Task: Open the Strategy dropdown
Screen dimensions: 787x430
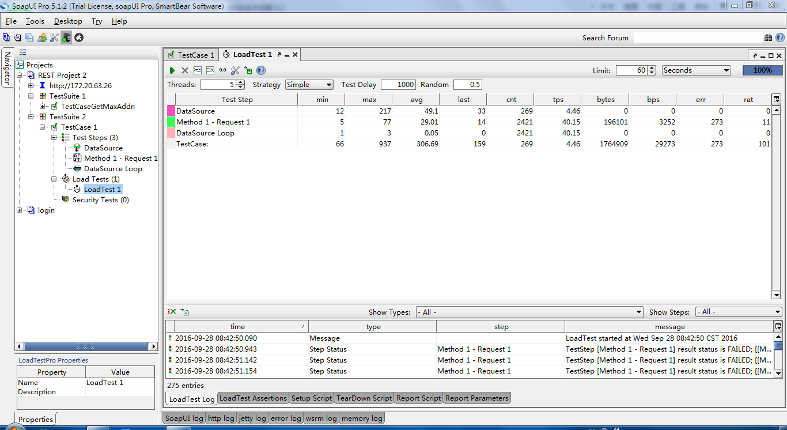Action: pos(309,84)
